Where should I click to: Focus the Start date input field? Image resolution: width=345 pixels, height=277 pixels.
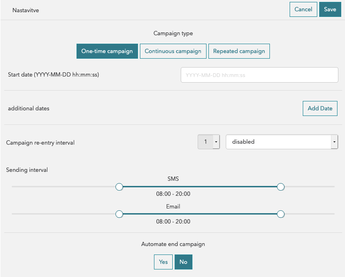tap(259, 75)
